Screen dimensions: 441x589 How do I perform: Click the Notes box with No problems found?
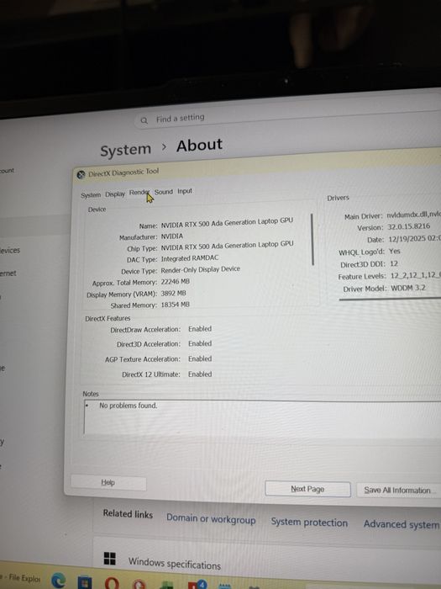[x=262, y=417]
